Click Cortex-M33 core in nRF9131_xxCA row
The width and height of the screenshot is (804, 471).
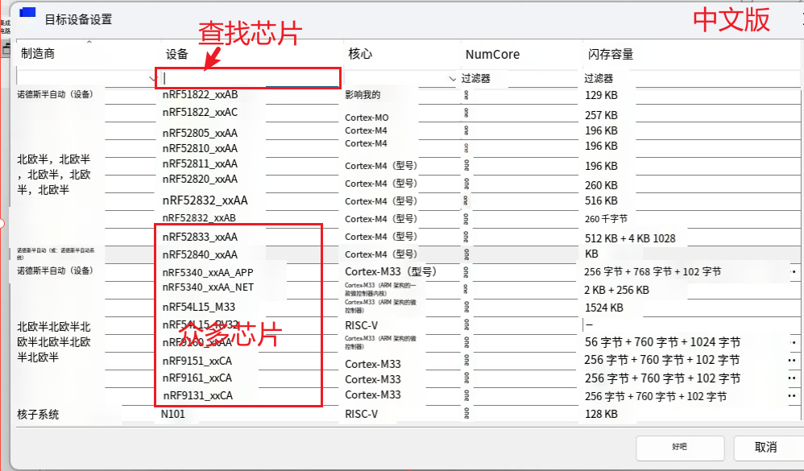[373, 395]
